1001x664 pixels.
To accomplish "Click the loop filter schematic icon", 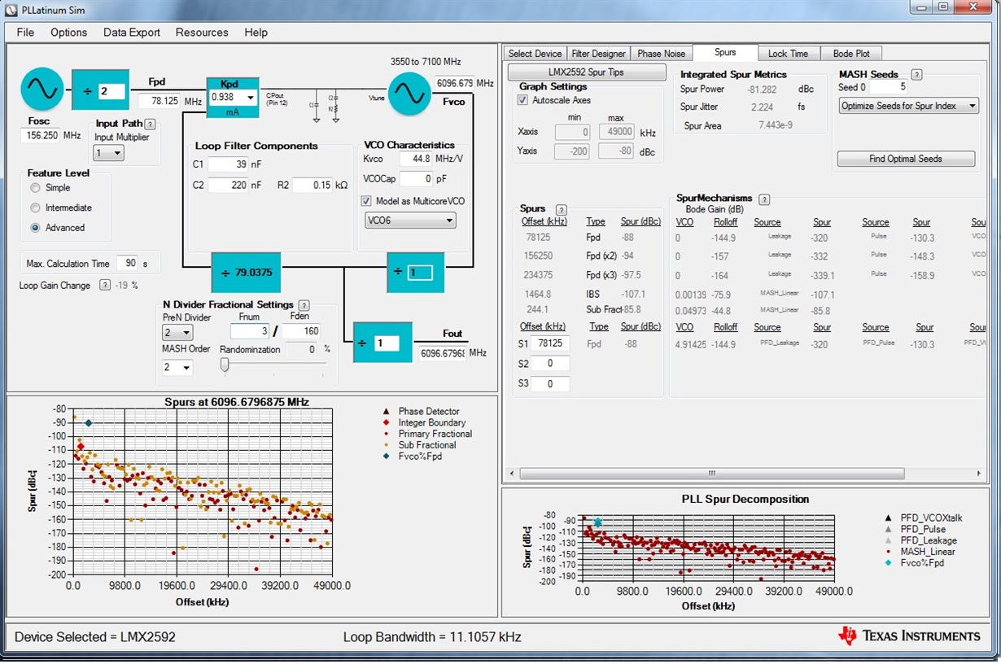I will pos(324,105).
